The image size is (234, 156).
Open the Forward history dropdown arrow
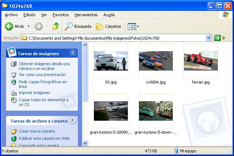coord(47,26)
